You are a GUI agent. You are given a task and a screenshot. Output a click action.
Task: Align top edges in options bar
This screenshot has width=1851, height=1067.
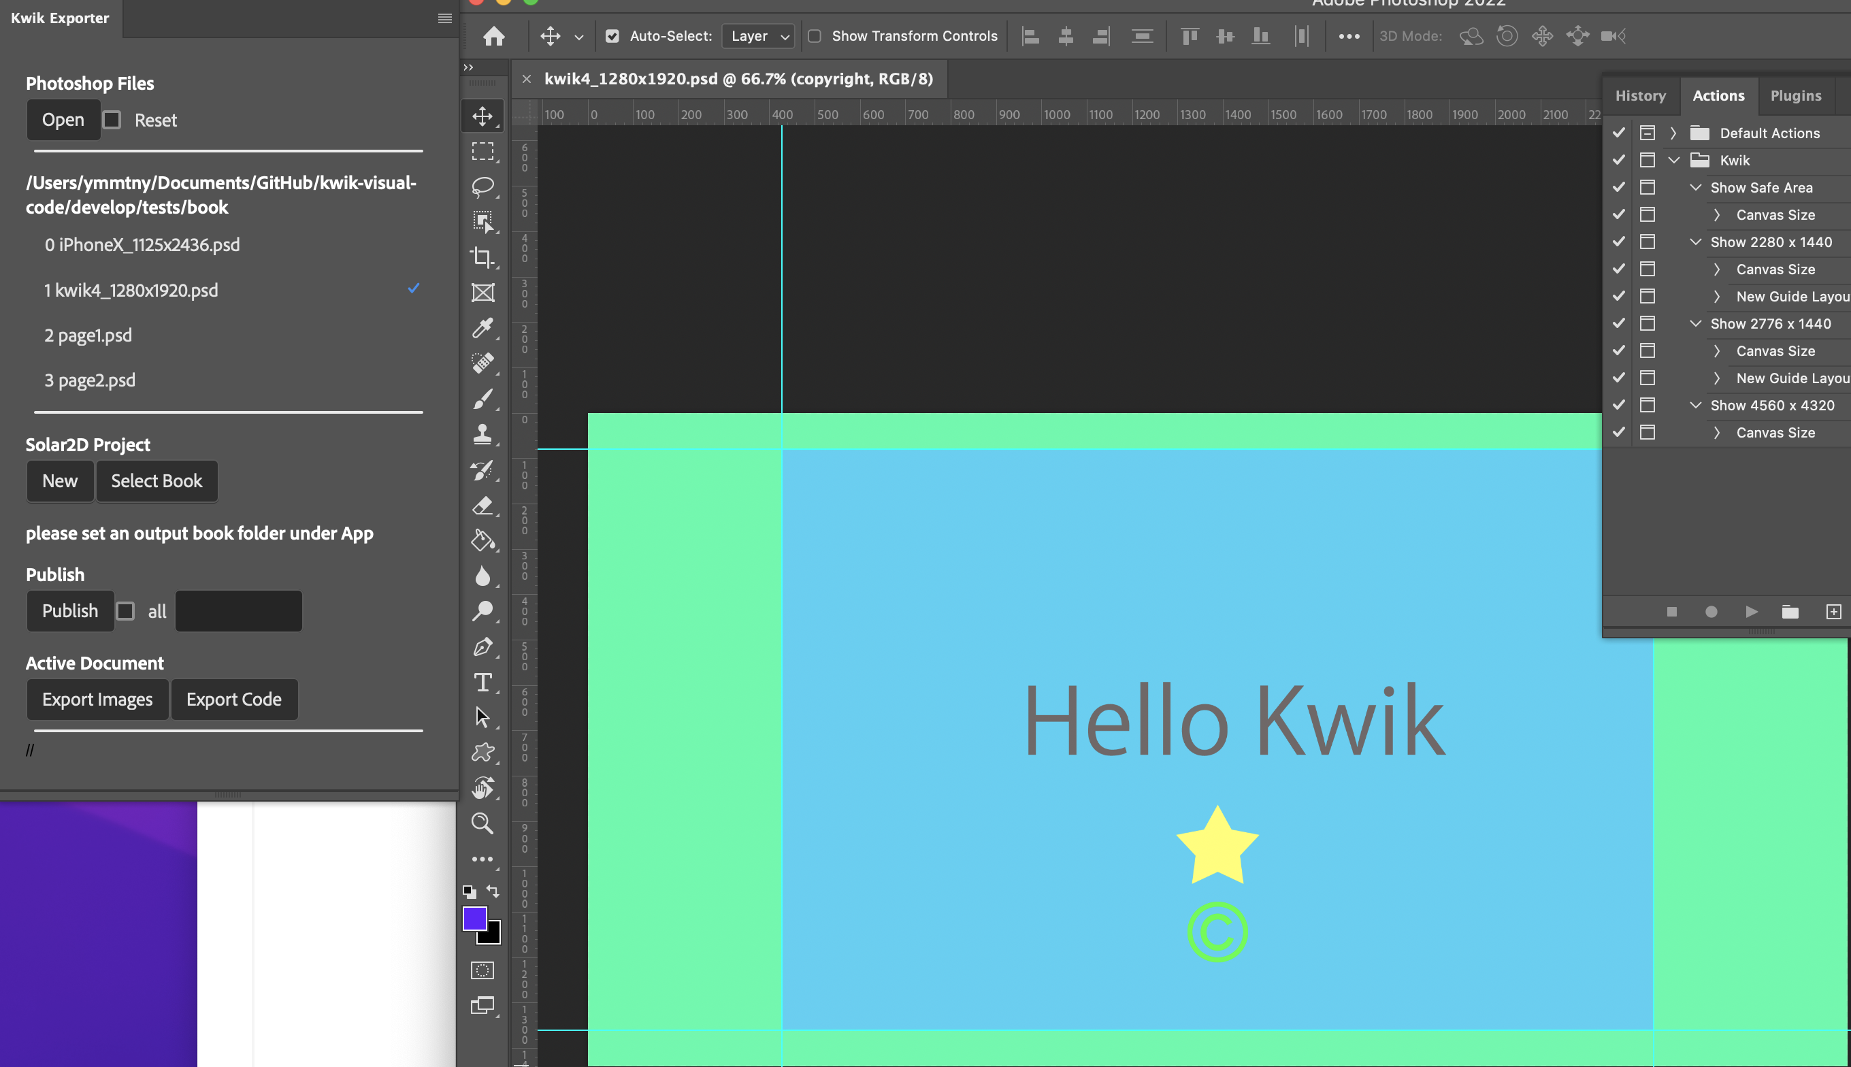tap(1190, 36)
